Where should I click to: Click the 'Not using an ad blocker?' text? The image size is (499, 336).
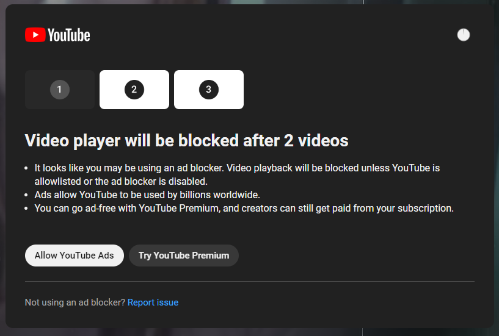click(75, 302)
